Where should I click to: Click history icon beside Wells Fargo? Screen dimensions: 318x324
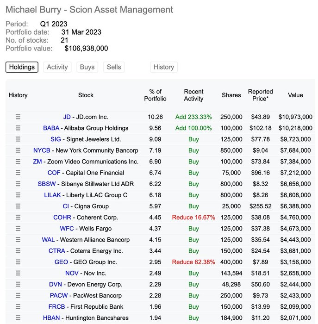tap(18, 229)
